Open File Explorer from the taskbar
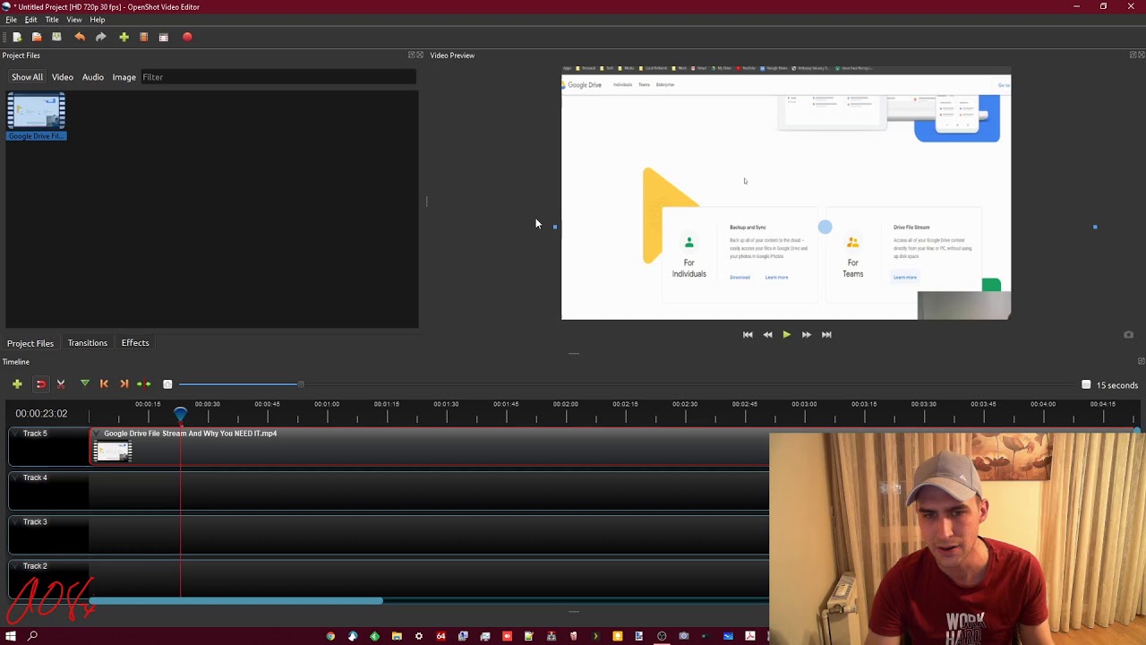Image resolution: width=1146 pixels, height=645 pixels. [397, 636]
